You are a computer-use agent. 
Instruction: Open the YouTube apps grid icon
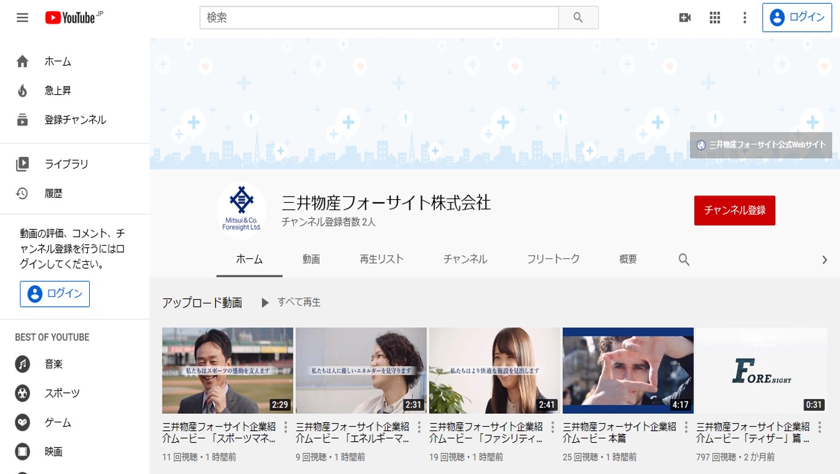[x=715, y=18]
